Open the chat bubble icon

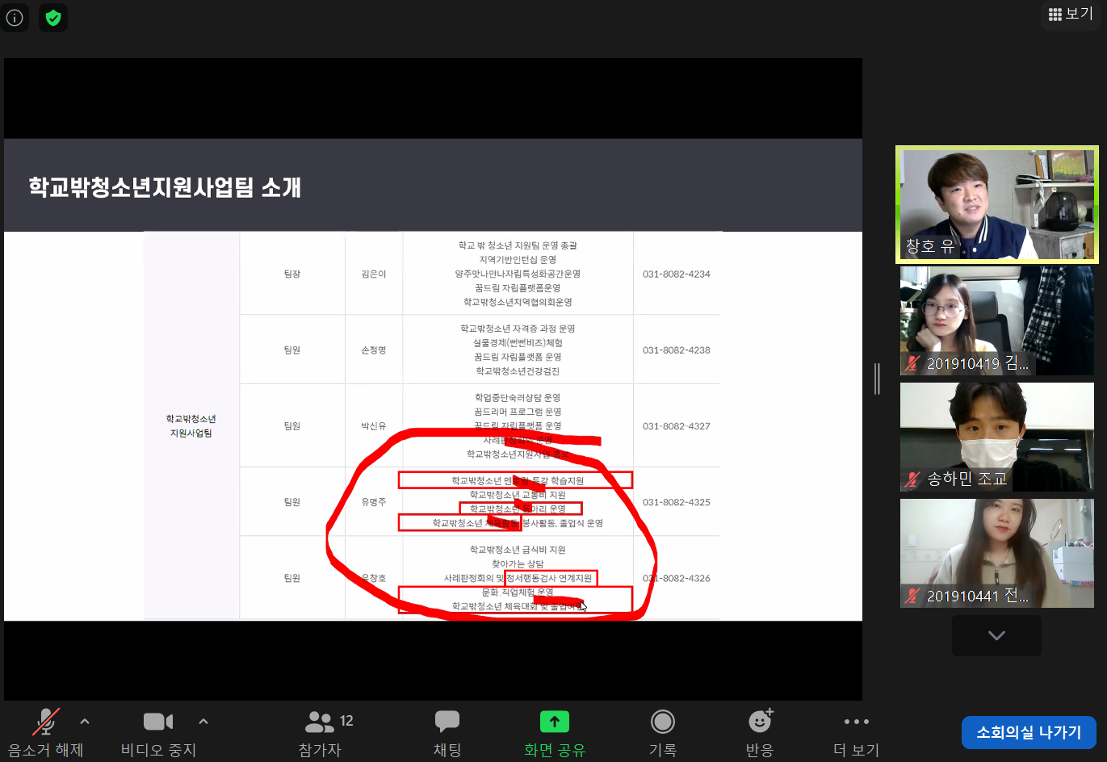point(447,722)
